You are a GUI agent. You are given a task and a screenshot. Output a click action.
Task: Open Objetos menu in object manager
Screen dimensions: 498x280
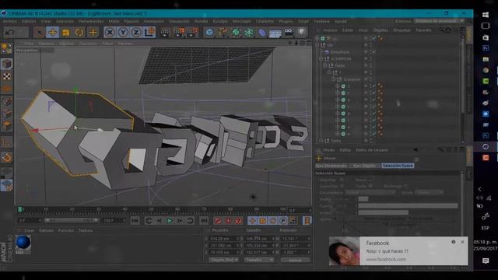pyautogui.click(x=381, y=30)
